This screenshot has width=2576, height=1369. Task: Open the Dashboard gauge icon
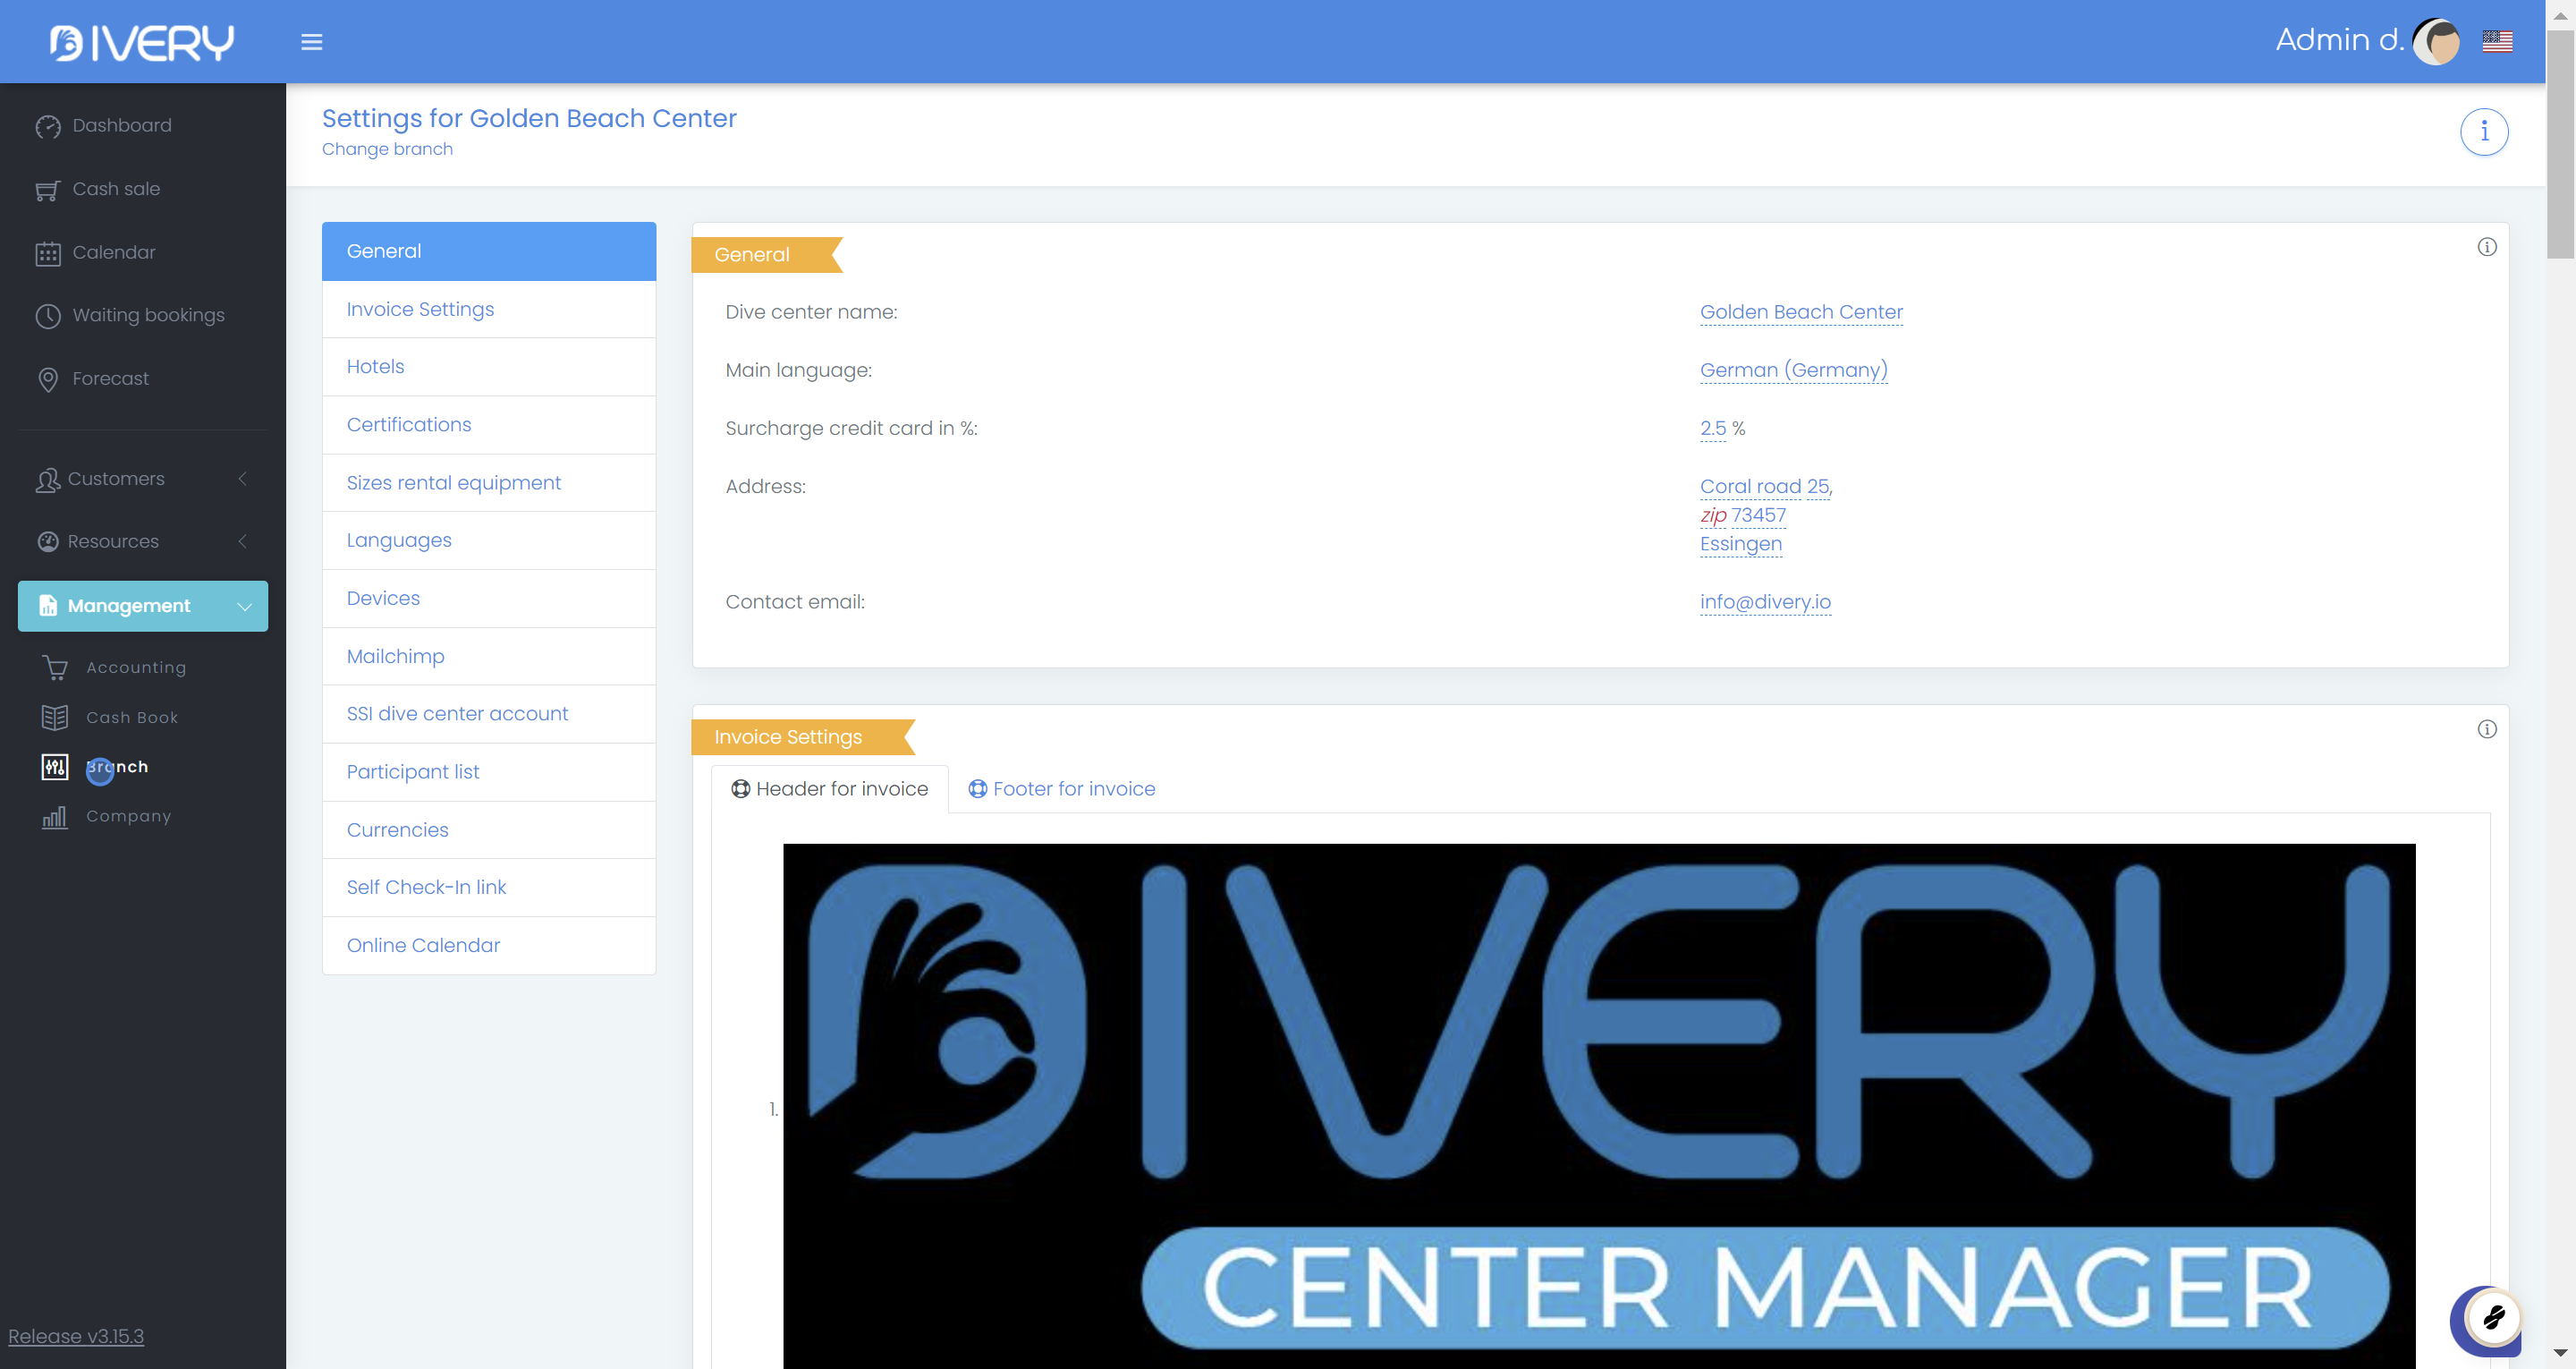click(47, 126)
